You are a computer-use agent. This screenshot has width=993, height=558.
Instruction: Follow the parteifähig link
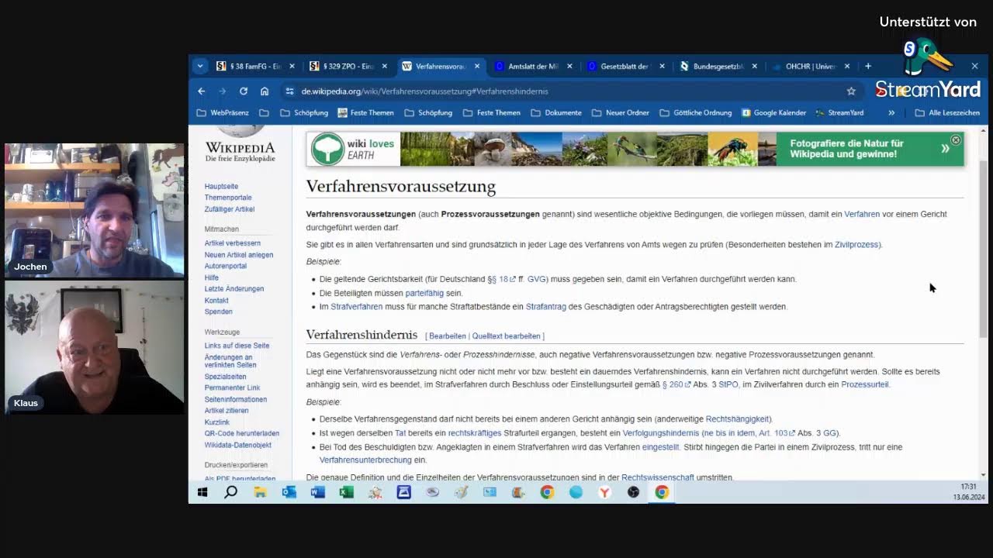pos(424,293)
